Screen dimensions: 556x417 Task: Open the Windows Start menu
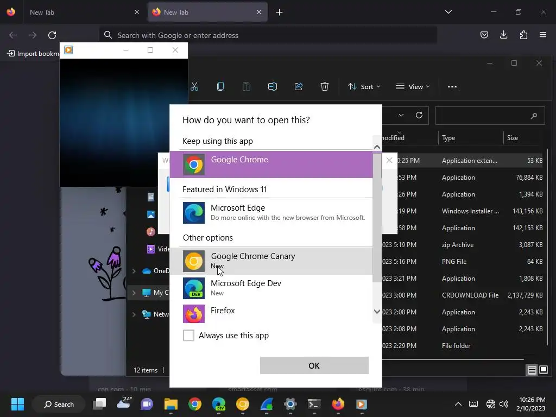(17, 404)
